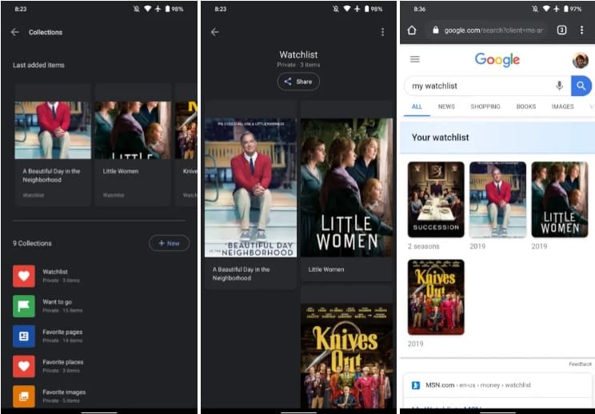Go back from the Watchlist screen
Image resolution: width=595 pixels, height=414 pixels.
(x=215, y=32)
